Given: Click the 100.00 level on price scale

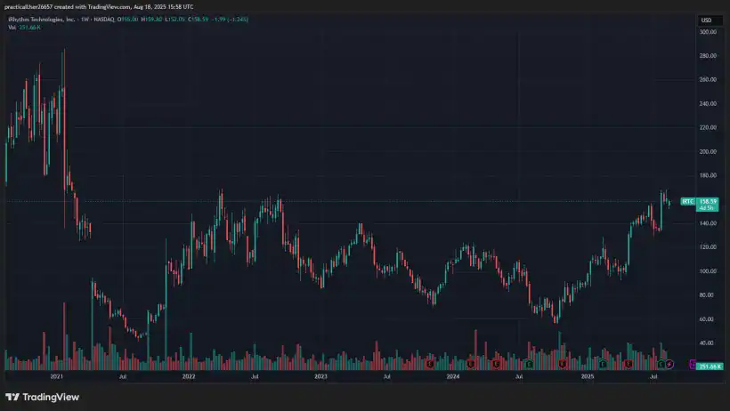Looking at the screenshot, I should pyautogui.click(x=709, y=271).
